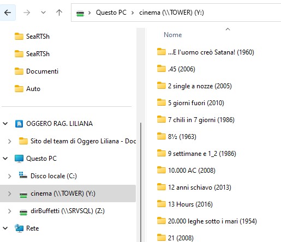Go back with the left arrow button
The width and height of the screenshot is (281, 242).
(8, 13)
